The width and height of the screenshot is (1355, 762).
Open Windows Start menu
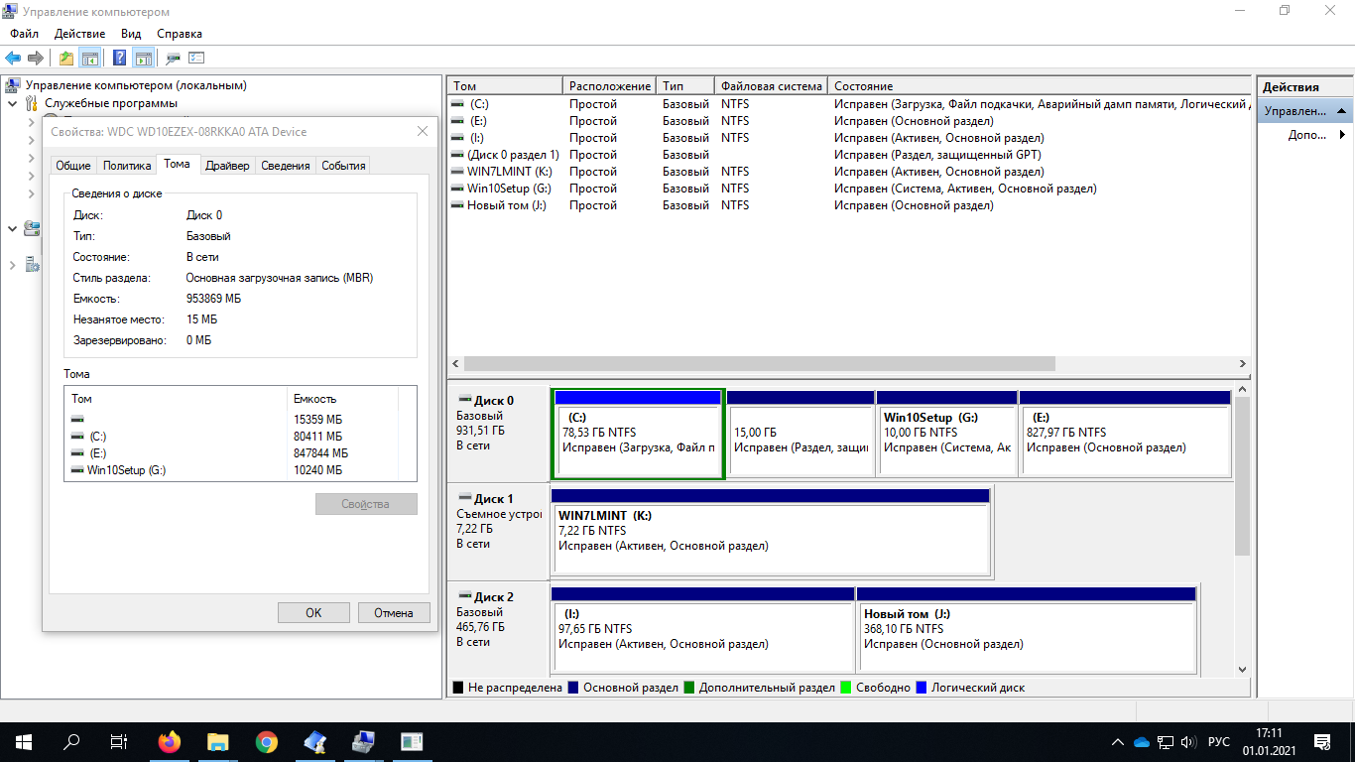point(24,742)
